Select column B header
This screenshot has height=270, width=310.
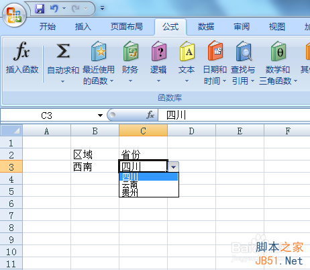click(x=95, y=131)
